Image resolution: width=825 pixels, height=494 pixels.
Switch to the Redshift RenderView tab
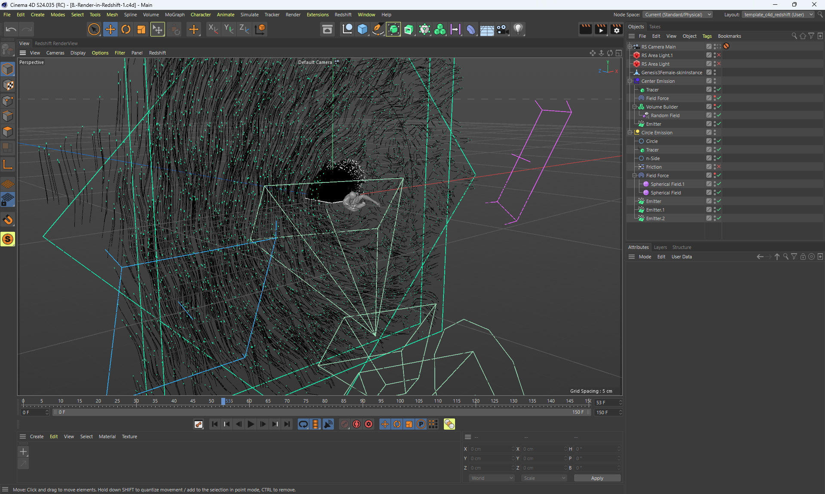pos(56,43)
